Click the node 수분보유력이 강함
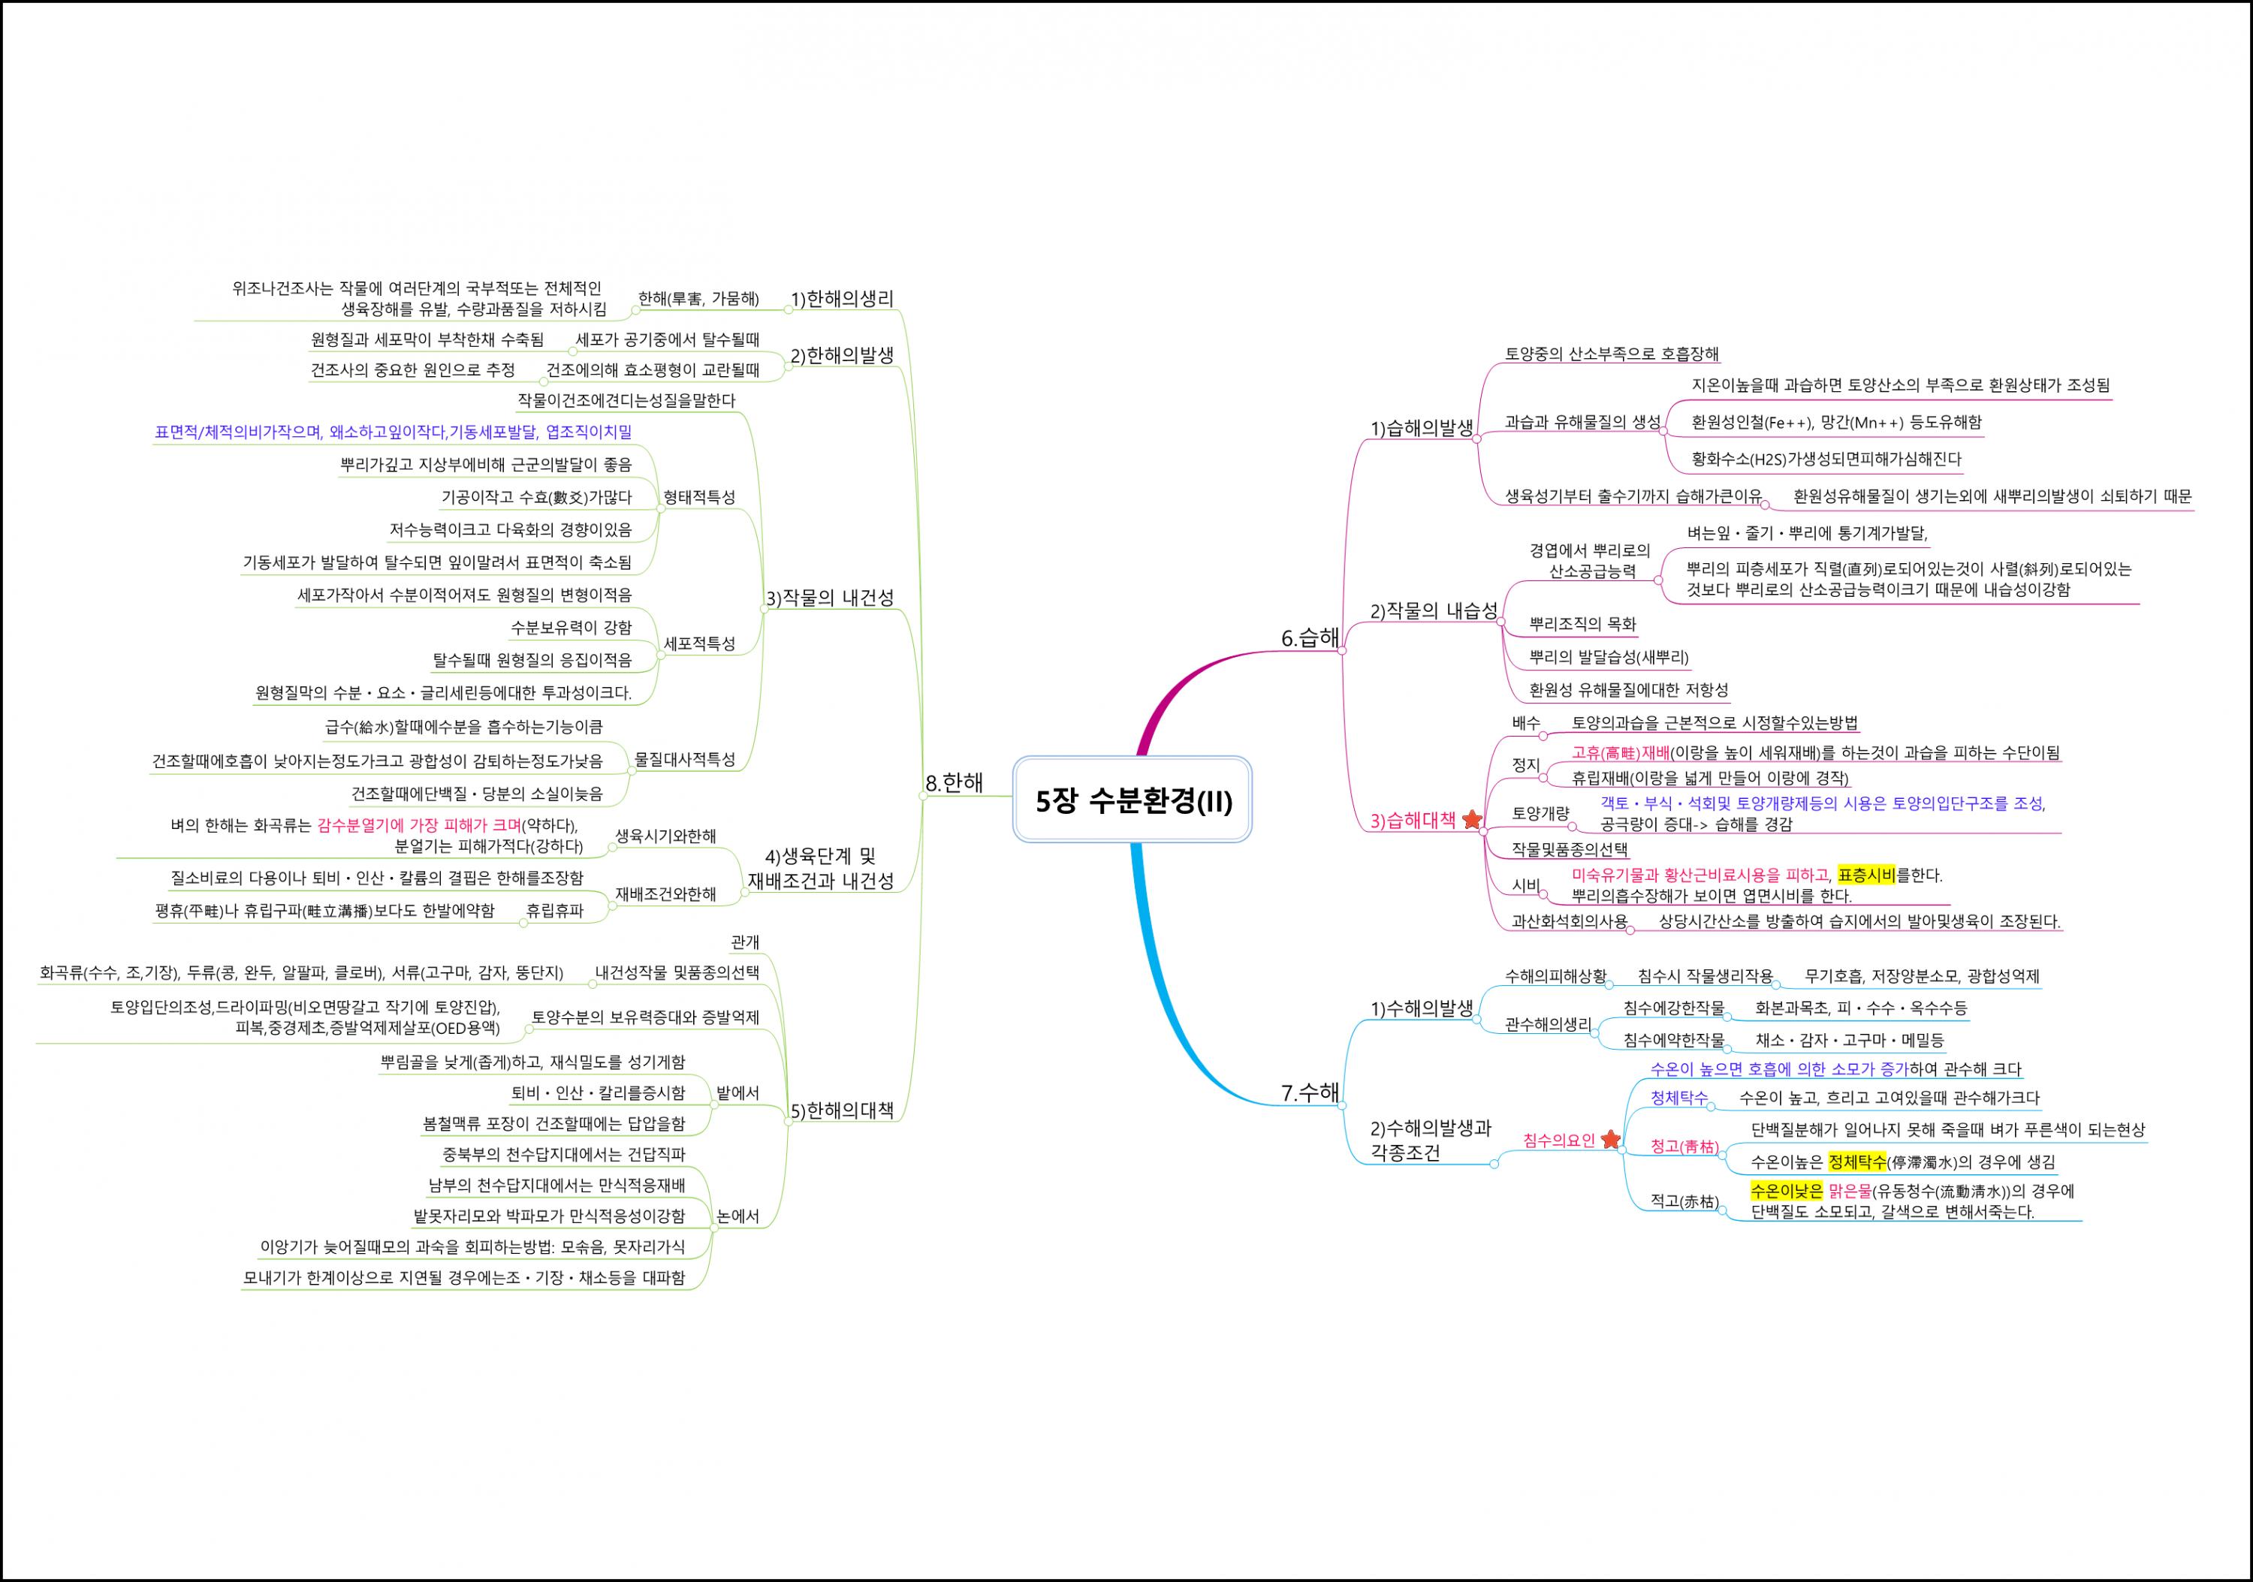The width and height of the screenshot is (2253, 1582). 571,627
